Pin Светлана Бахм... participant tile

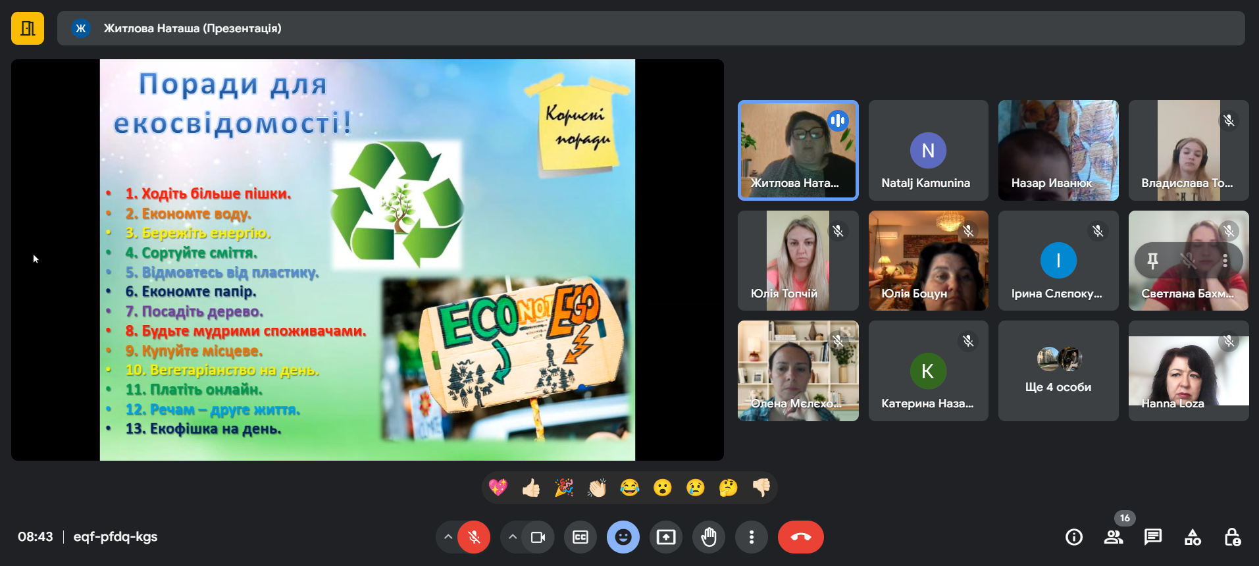(x=1152, y=261)
